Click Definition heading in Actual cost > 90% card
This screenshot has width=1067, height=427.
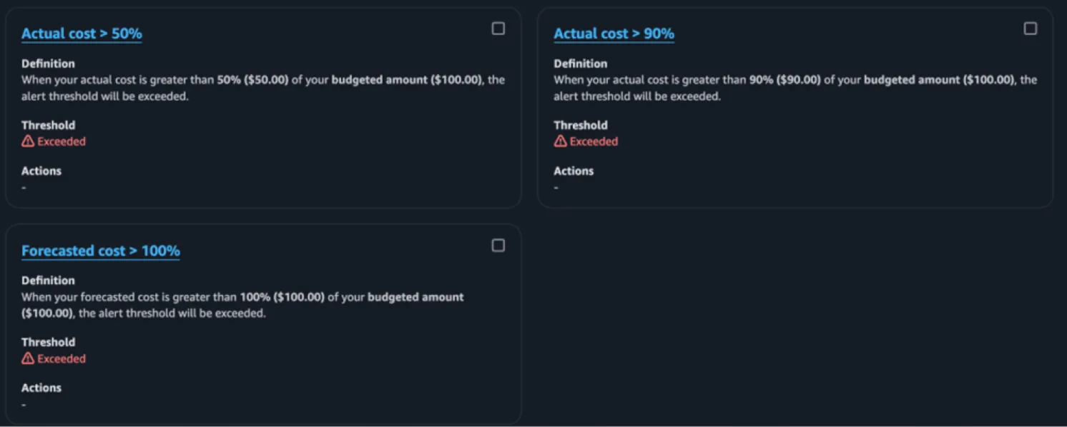[580, 64]
